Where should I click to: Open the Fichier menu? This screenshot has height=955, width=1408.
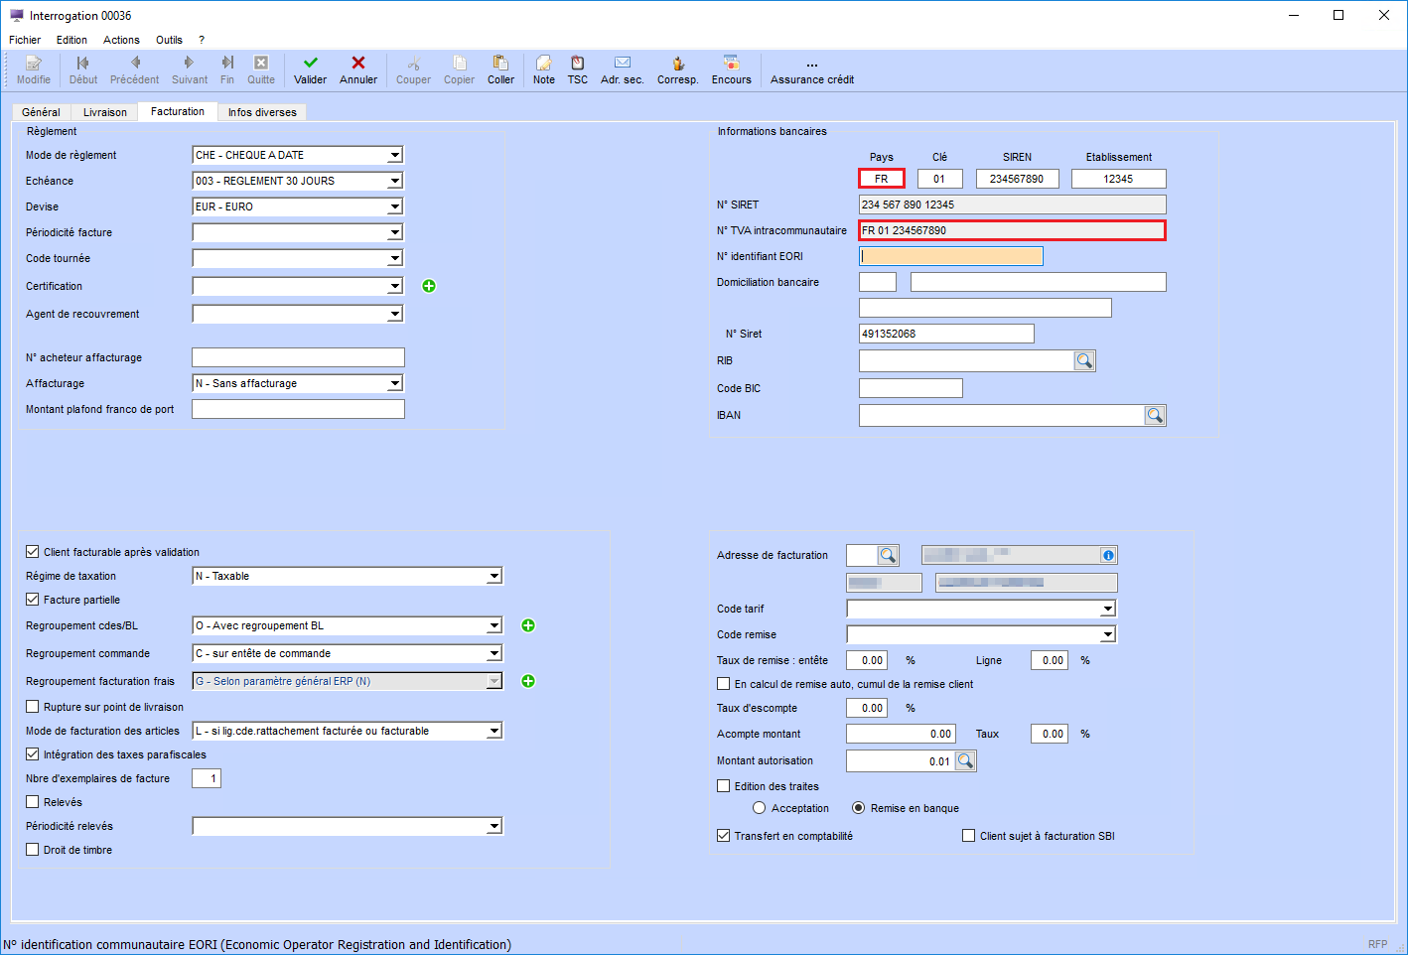[x=25, y=40]
